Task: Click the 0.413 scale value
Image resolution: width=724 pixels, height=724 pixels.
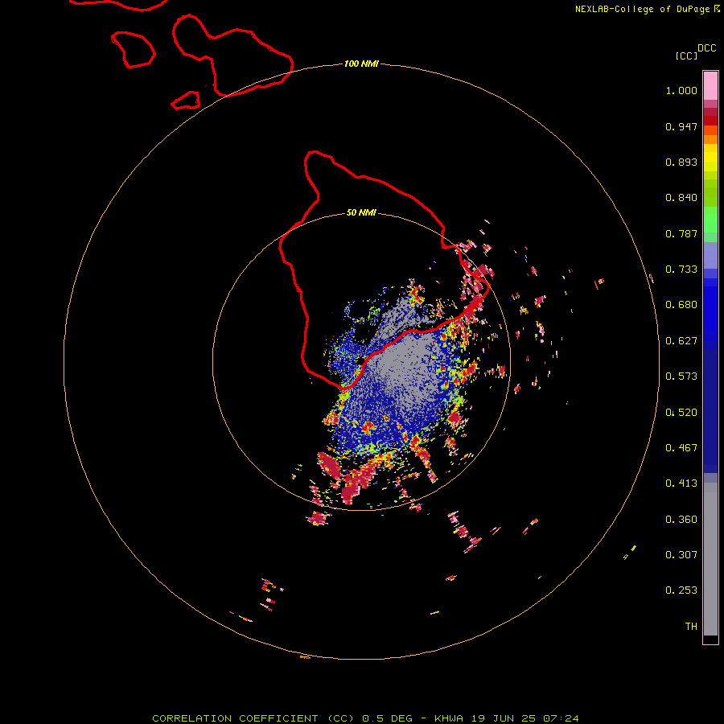Action: pyautogui.click(x=681, y=483)
